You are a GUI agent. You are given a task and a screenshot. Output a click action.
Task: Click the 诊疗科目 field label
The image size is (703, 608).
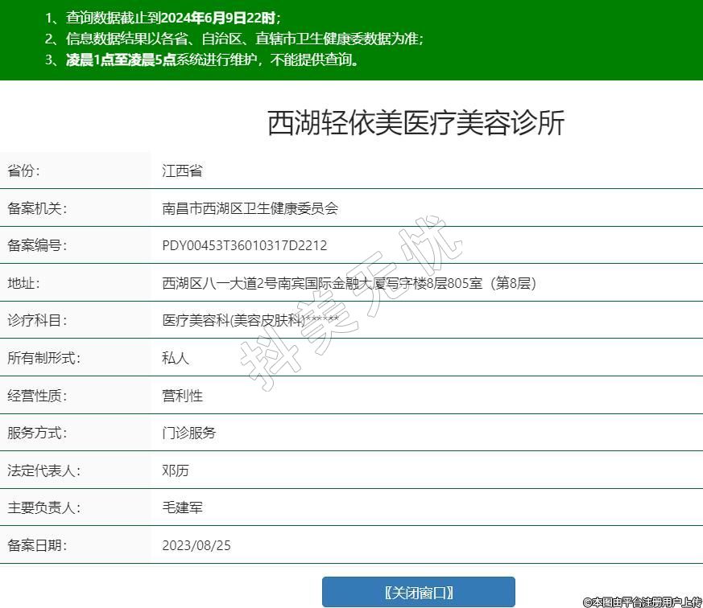click(37, 321)
